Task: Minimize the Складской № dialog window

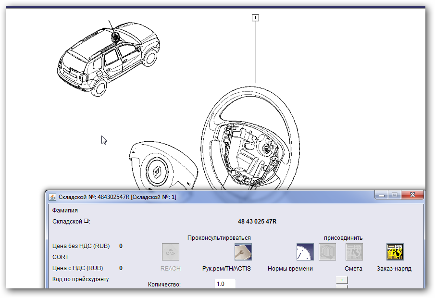Action: click(x=382, y=195)
